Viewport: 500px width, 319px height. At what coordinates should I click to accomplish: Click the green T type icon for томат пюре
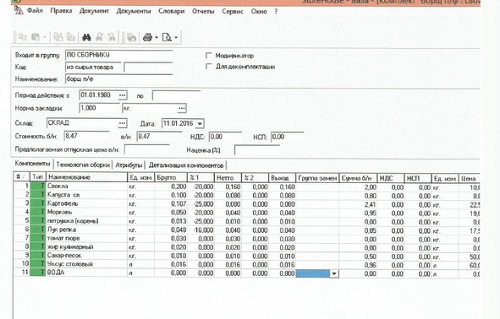[x=38, y=238]
